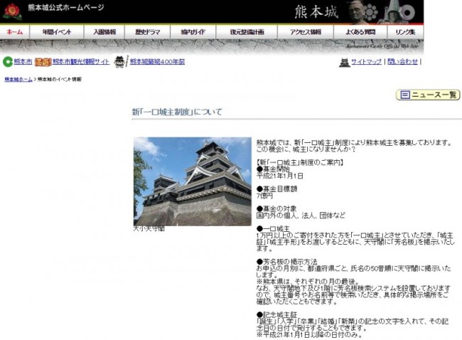Click the castle 400th anniversary mascot icon
The image size is (462, 340).
point(119,62)
